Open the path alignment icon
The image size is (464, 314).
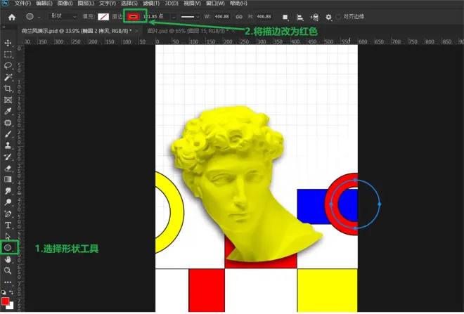pos(299,18)
